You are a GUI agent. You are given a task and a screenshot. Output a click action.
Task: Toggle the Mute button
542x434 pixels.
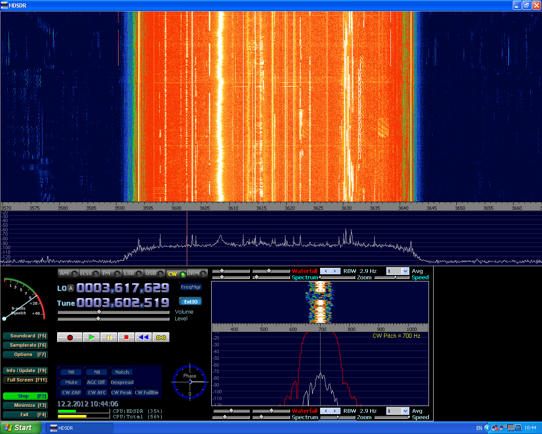pyautogui.click(x=71, y=382)
